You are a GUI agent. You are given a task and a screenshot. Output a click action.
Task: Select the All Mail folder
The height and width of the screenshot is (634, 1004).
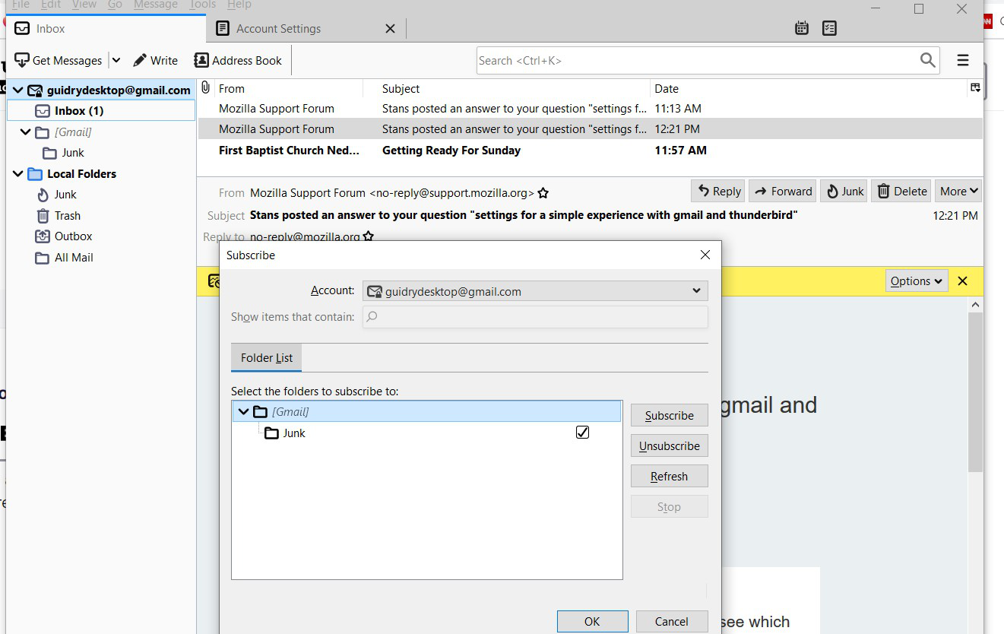pyautogui.click(x=74, y=257)
